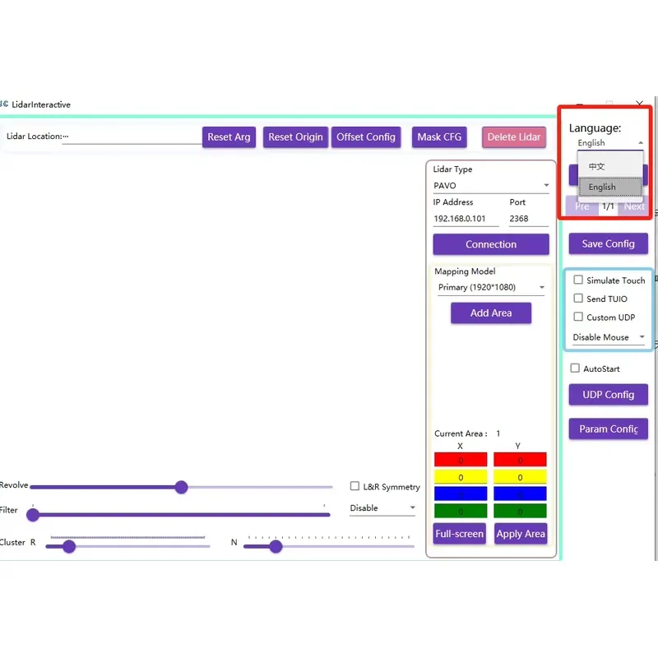This screenshot has height=658, width=658.
Task: Open the Language dropdown showing English
Action: pos(609,143)
